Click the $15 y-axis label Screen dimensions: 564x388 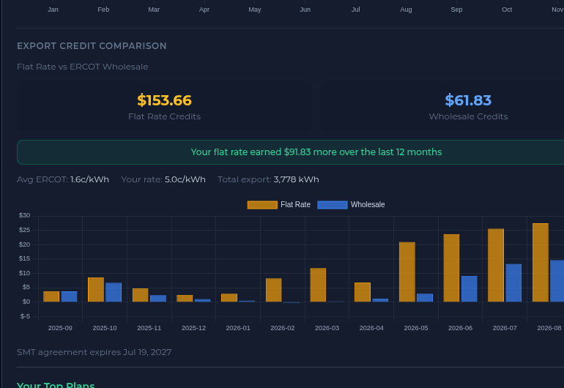click(24, 258)
